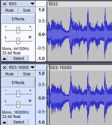Click the 'Mono, 16000Hz' track info text
Image resolution: width=112 pixels, height=125 pixels.
pos(16,112)
